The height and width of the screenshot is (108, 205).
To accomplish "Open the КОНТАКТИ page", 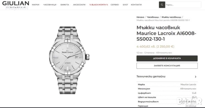I will click(136, 5).
